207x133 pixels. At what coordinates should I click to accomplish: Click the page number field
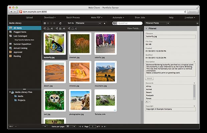92,127
